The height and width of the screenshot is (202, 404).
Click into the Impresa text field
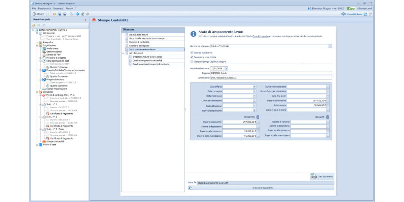tap(271, 73)
